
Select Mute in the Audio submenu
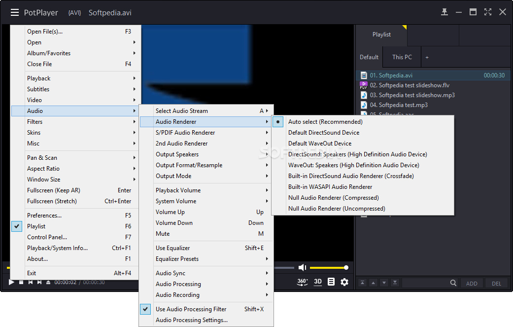[206, 234]
